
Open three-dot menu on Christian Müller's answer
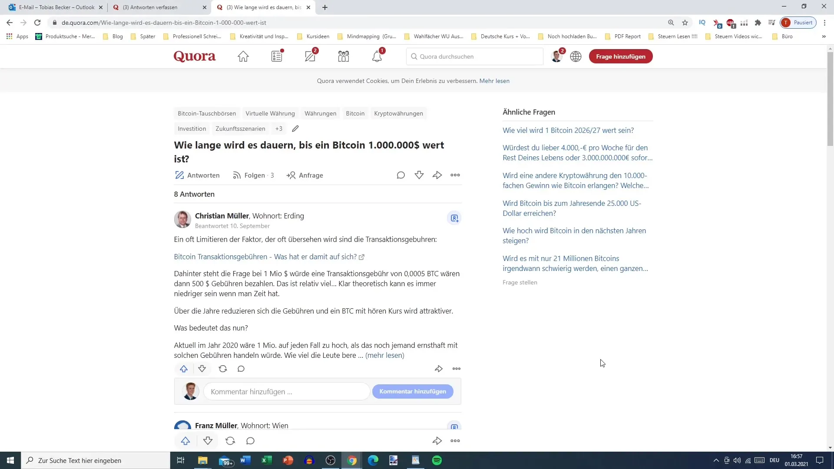[x=457, y=369]
